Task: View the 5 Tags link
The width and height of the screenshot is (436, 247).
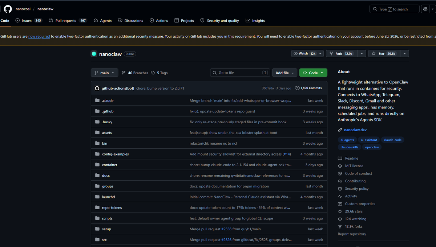Action: point(159,73)
